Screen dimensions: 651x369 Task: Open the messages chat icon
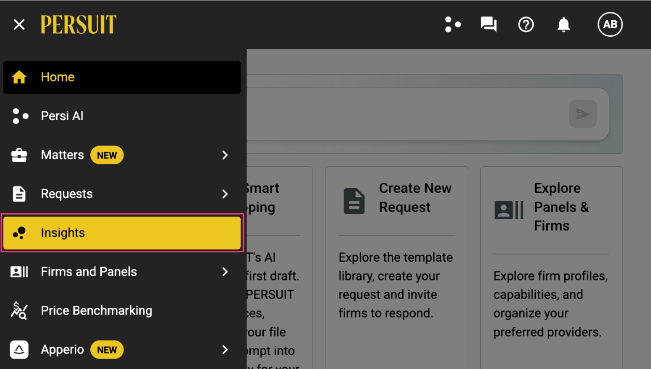[489, 24]
